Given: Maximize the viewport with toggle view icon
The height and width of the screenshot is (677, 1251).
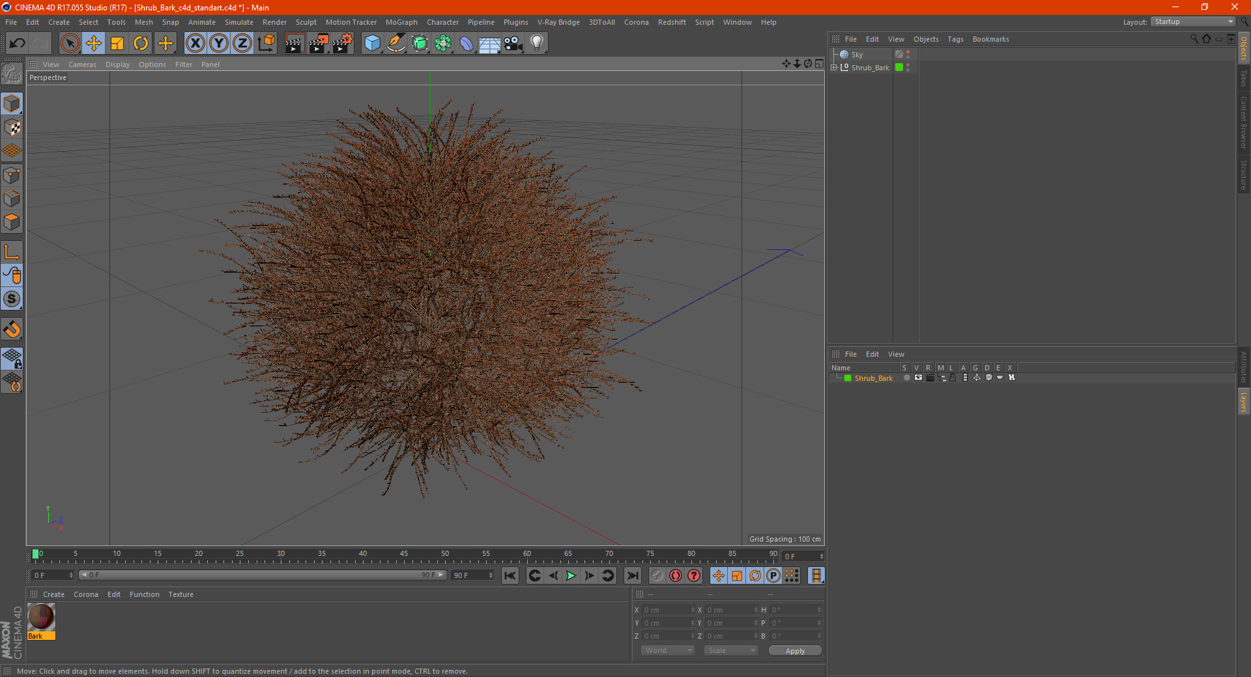Looking at the screenshot, I should (819, 64).
